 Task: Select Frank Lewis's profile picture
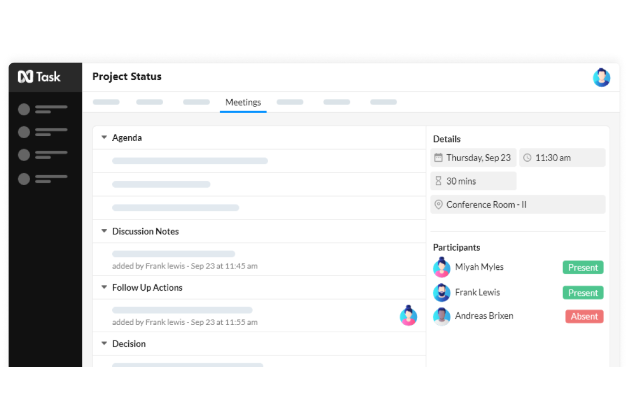442,293
